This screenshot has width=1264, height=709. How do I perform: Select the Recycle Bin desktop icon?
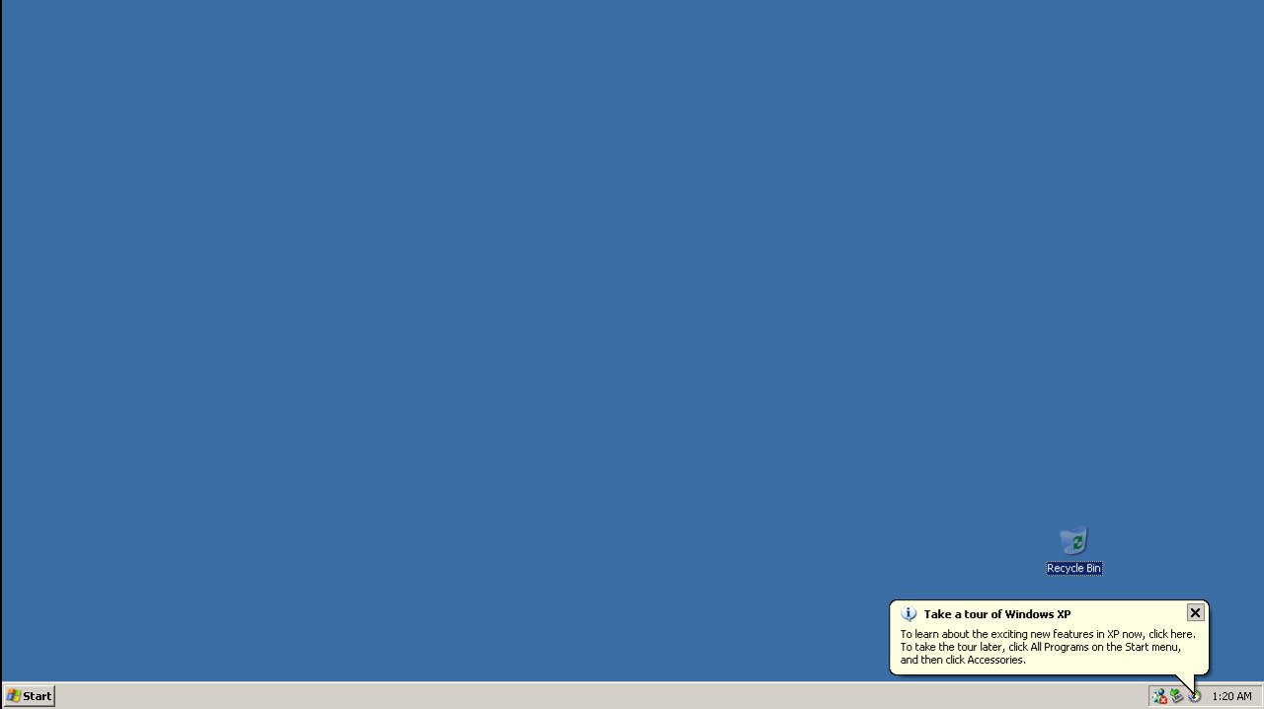click(x=1073, y=550)
